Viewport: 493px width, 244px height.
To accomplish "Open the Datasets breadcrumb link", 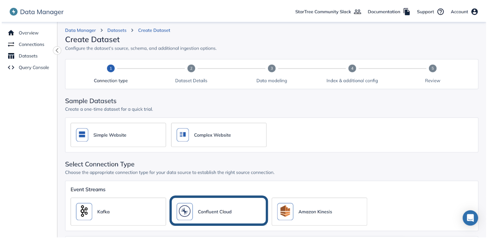I will click(x=117, y=30).
